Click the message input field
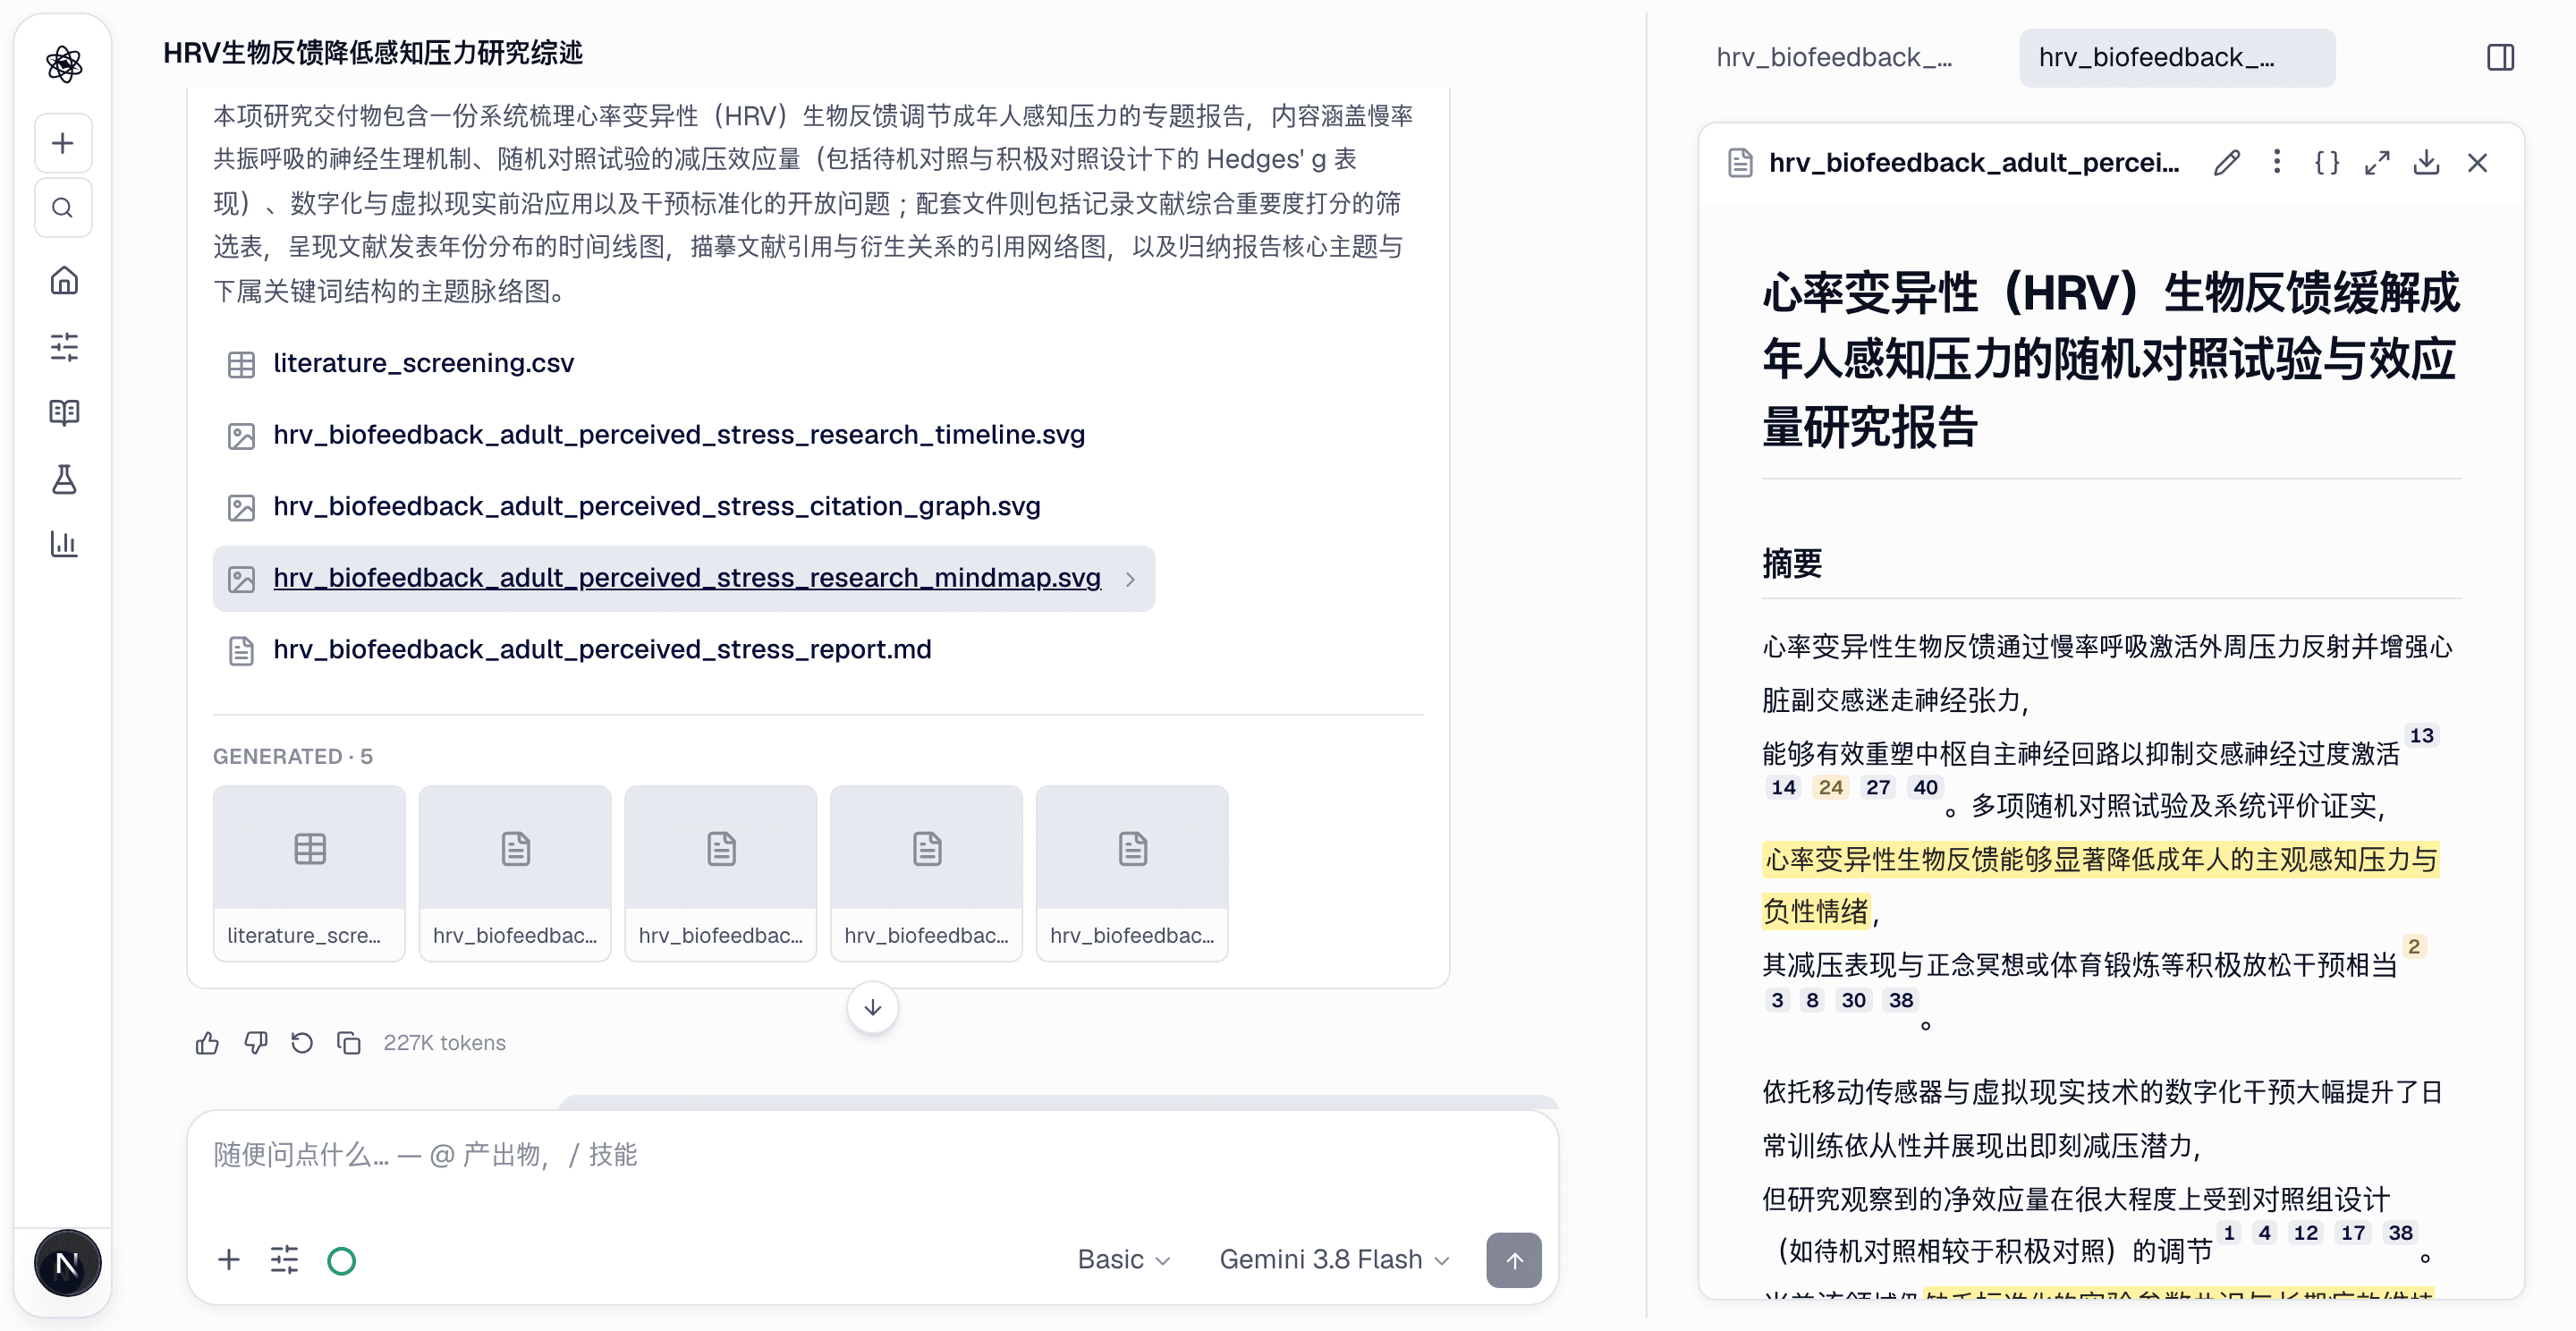 pos(872,1155)
